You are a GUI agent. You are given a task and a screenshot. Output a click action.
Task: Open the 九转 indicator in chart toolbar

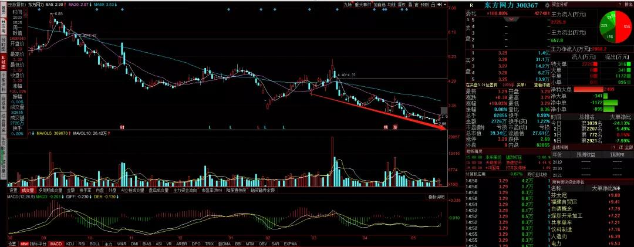click(x=348, y=5)
